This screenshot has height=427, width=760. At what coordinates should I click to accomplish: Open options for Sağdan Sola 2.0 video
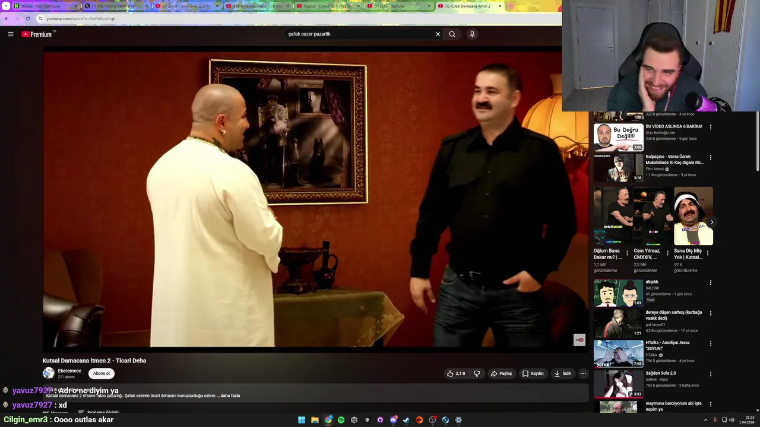click(710, 375)
